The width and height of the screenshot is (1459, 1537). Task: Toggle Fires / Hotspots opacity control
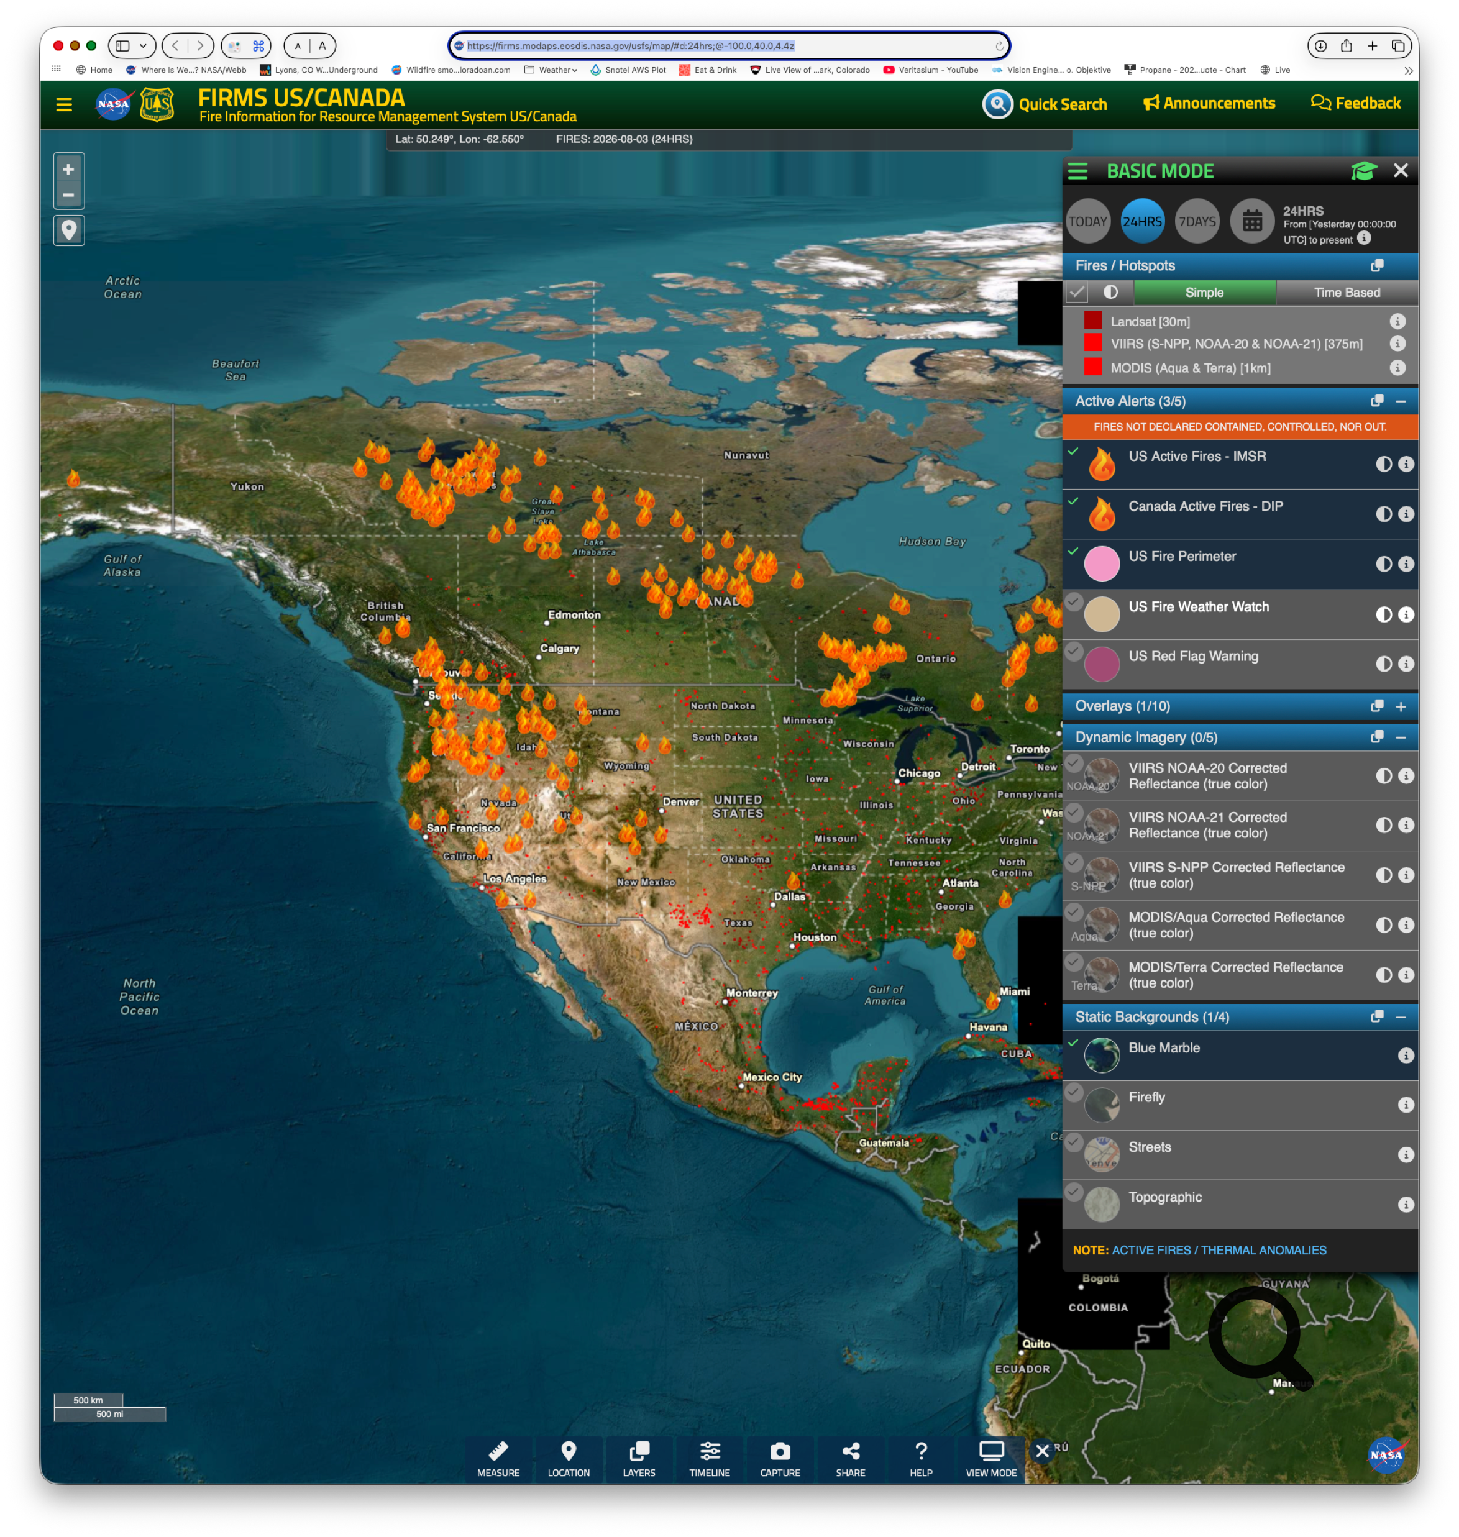1110,293
